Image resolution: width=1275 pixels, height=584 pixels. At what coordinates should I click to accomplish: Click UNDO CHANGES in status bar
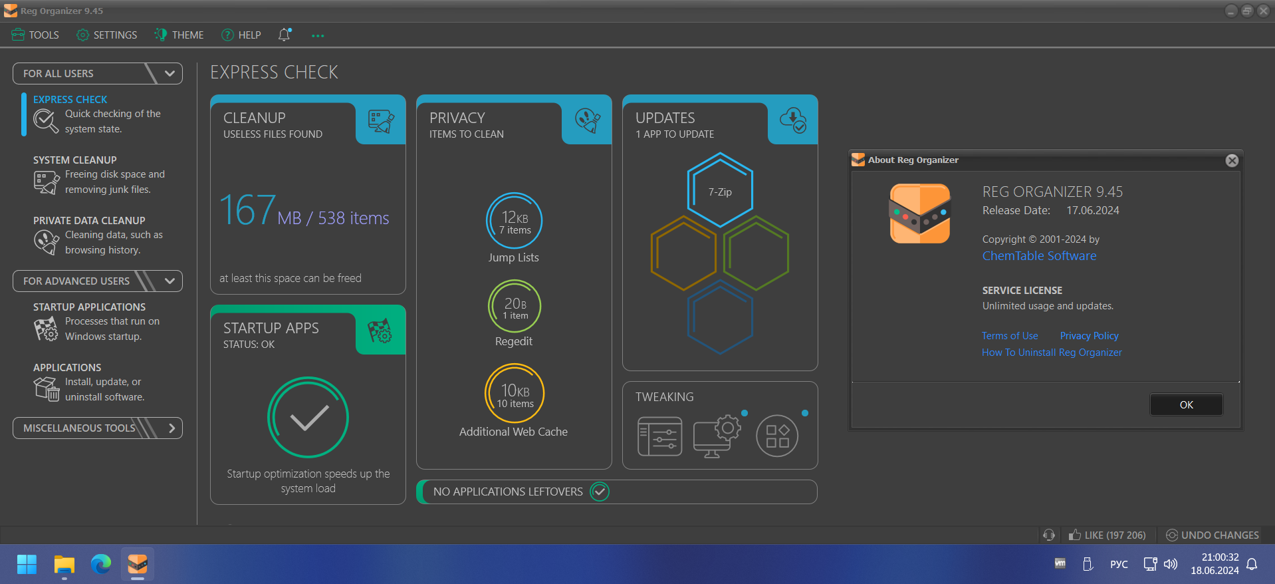pos(1212,535)
